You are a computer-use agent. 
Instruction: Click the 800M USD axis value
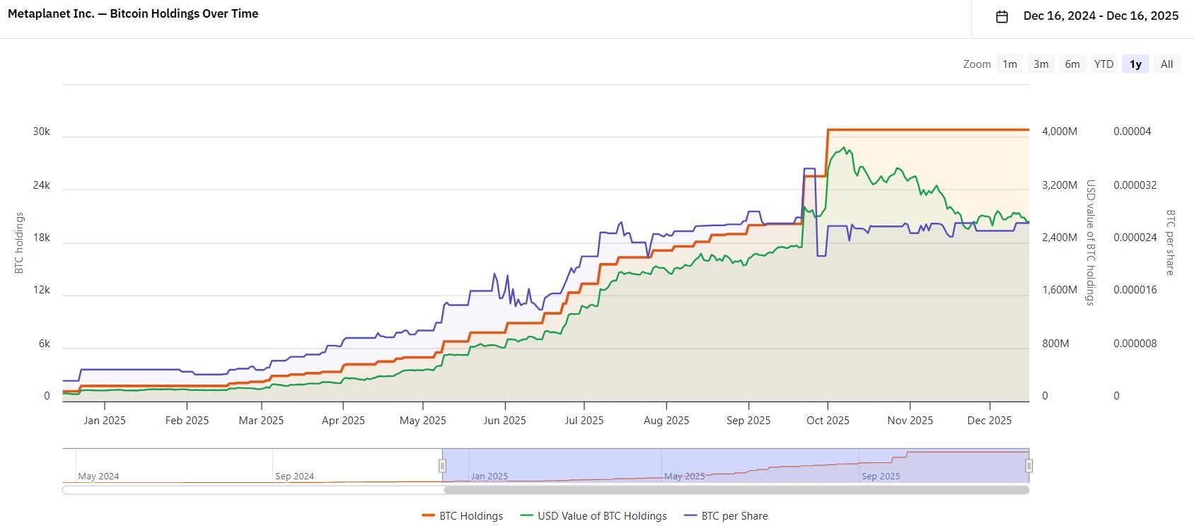coord(1055,344)
